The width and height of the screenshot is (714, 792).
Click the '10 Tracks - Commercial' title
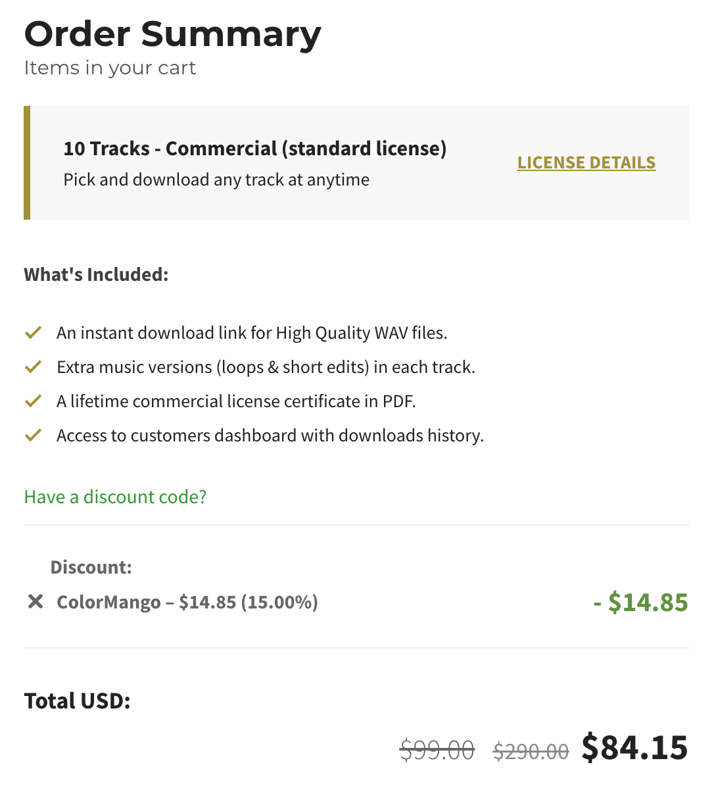tap(254, 148)
